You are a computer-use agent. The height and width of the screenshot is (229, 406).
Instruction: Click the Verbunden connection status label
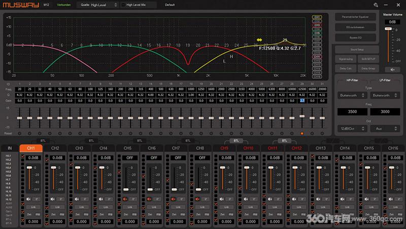(64, 5)
